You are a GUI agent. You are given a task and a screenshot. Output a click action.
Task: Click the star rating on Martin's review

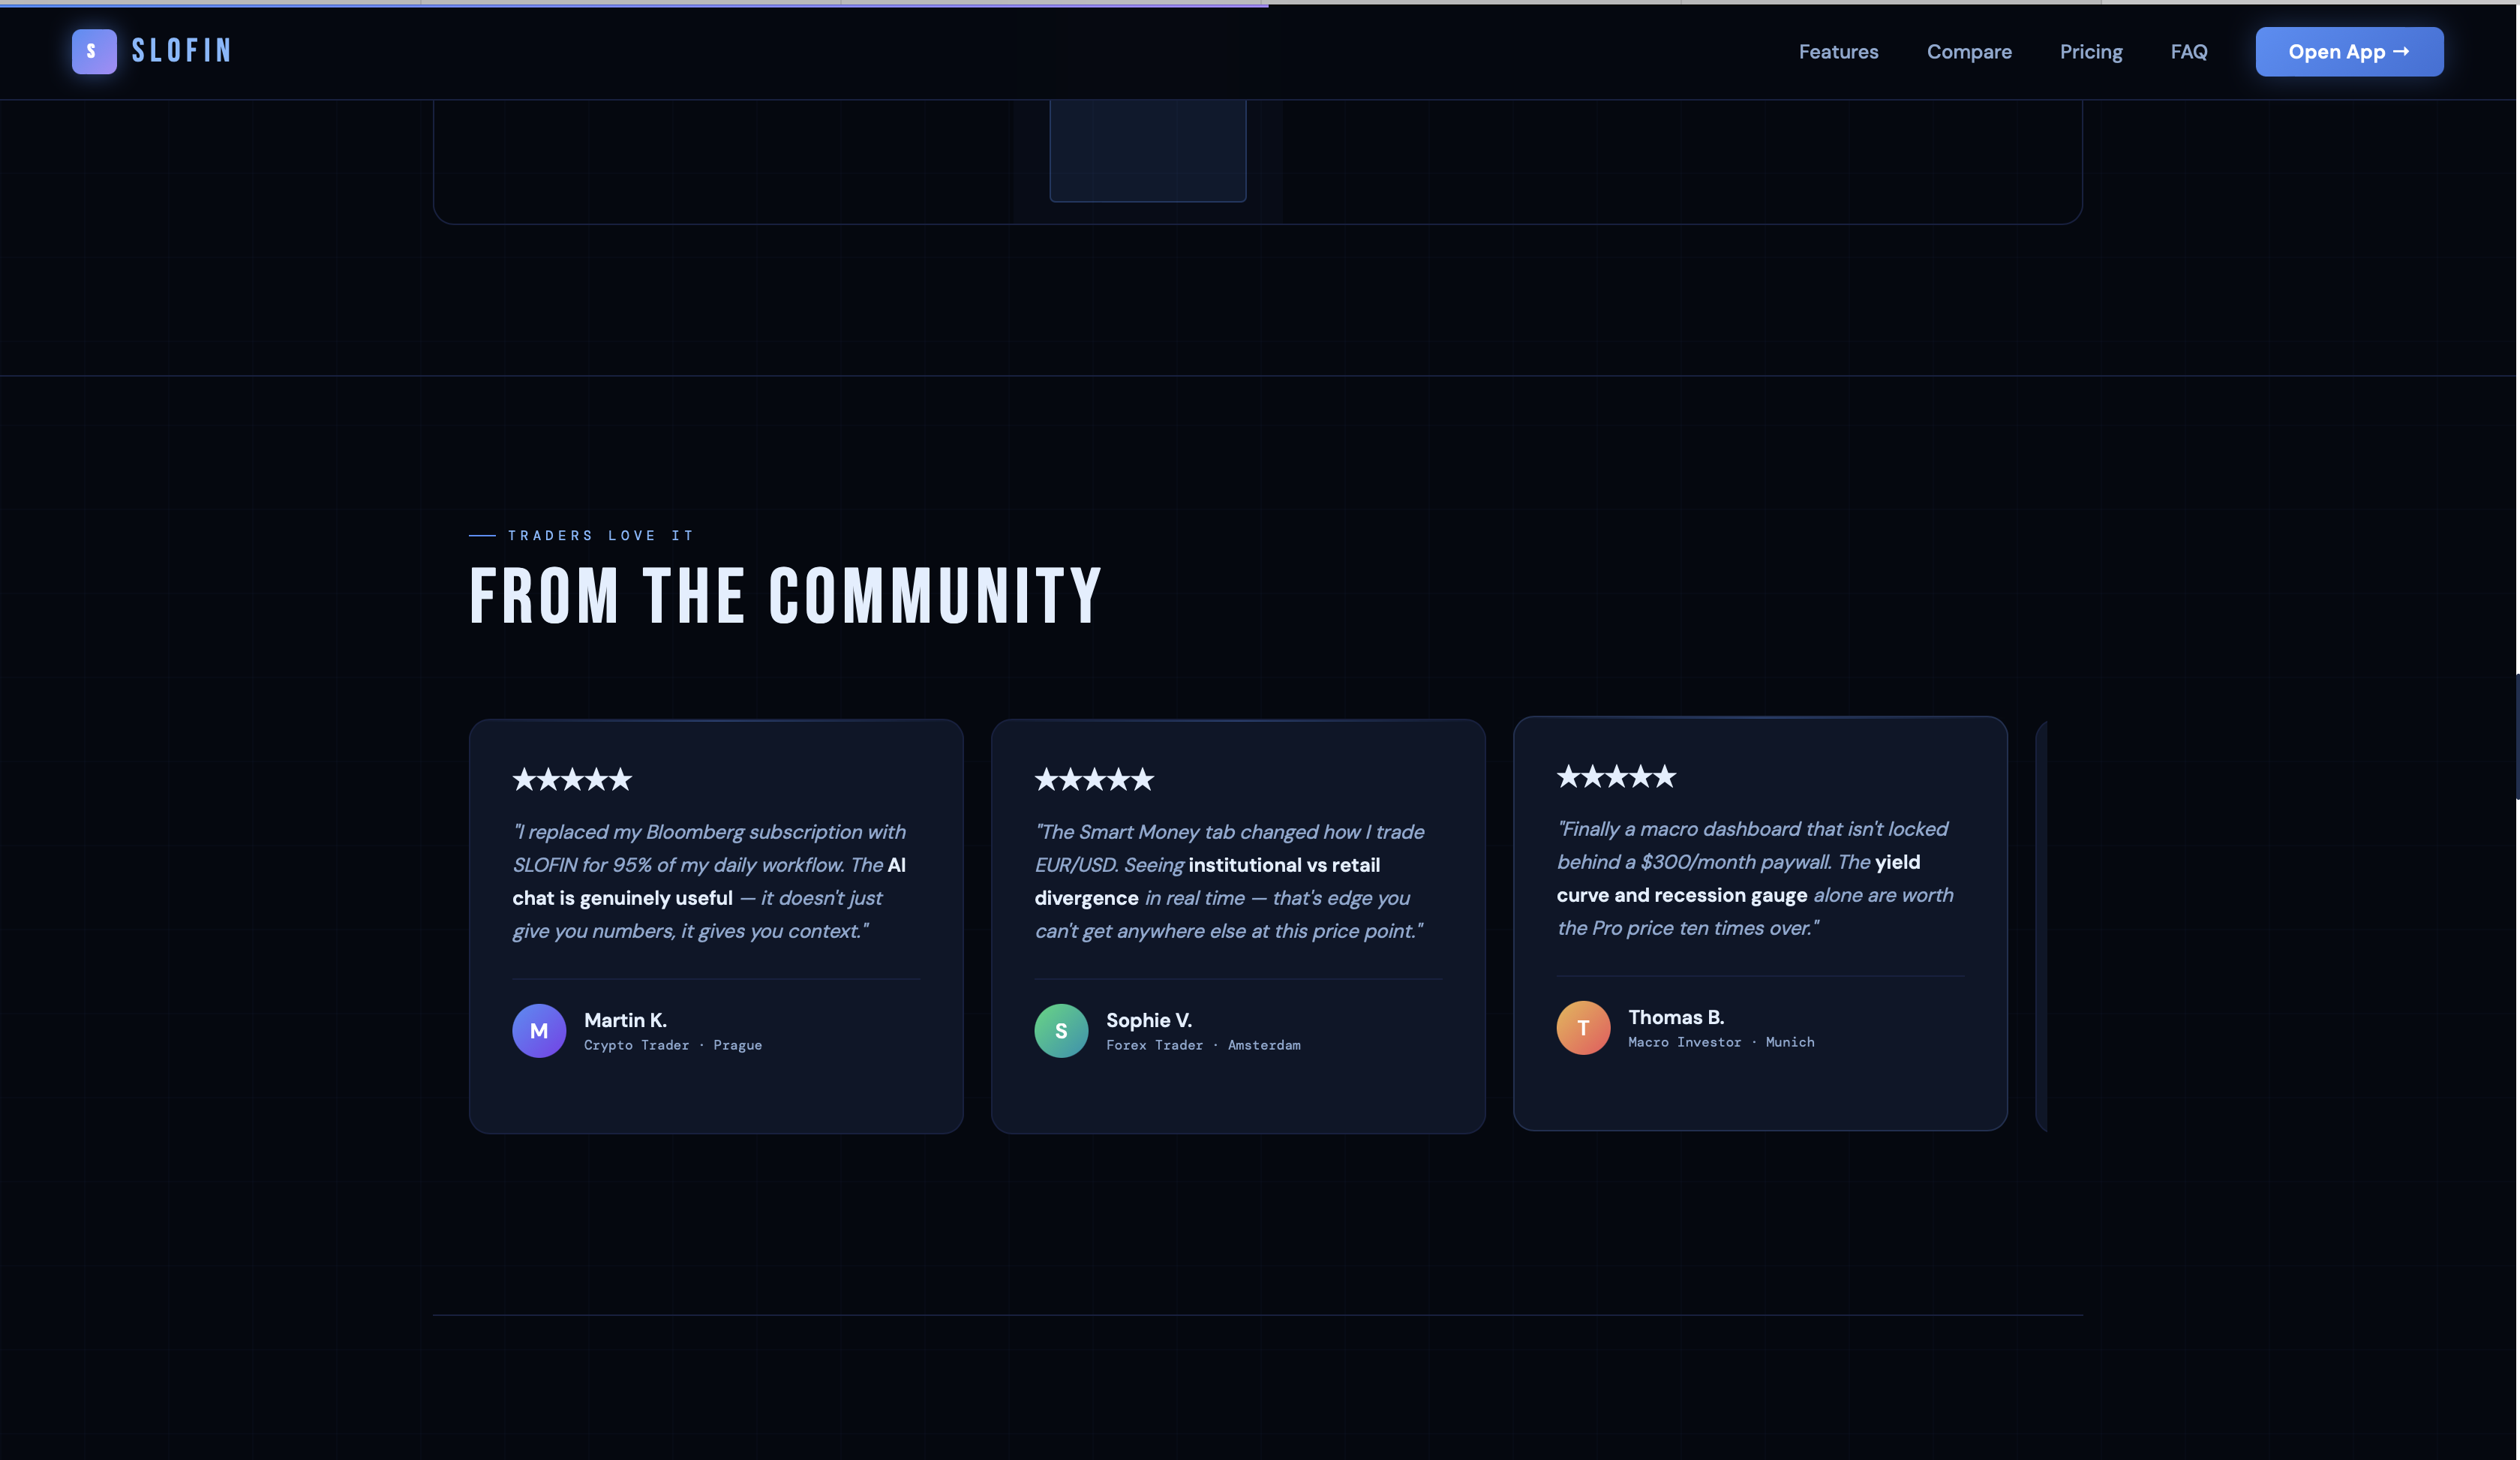[x=572, y=779]
